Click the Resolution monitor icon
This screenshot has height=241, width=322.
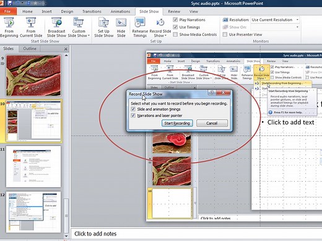pos(225,20)
